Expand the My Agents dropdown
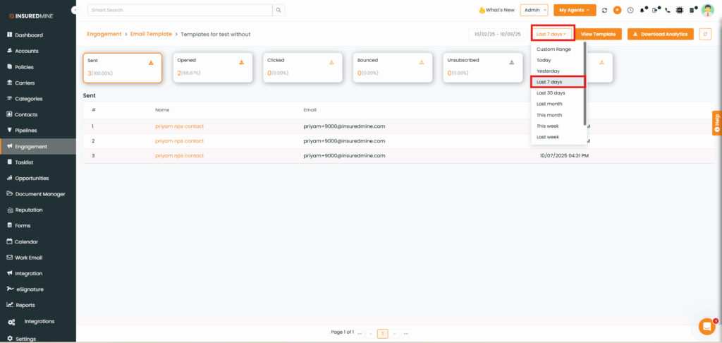Screen dimensions: 722x343 tap(575, 10)
